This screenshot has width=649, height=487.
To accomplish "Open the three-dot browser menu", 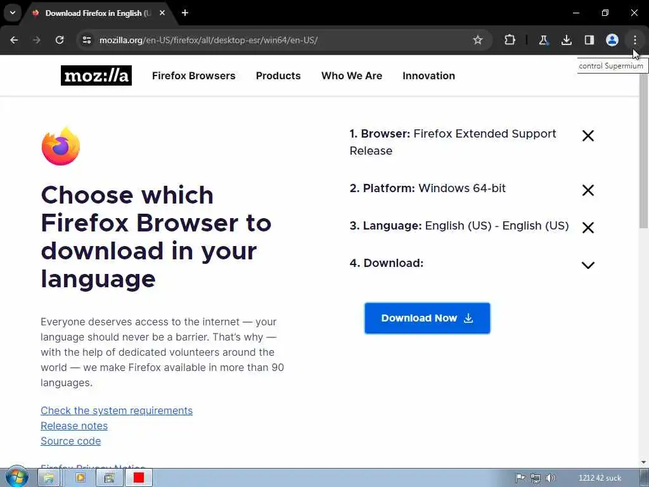I will [x=635, y=40].
